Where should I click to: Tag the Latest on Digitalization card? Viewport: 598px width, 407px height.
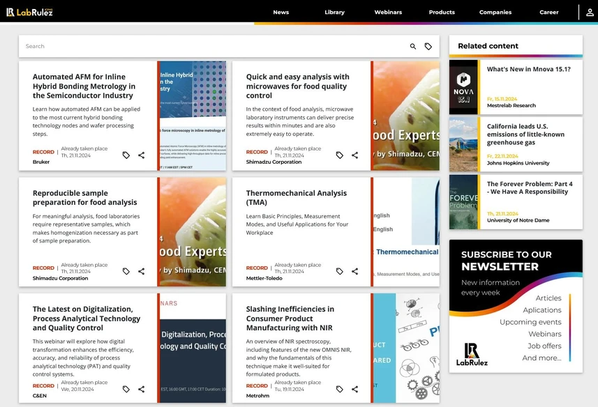coord(126,389)
